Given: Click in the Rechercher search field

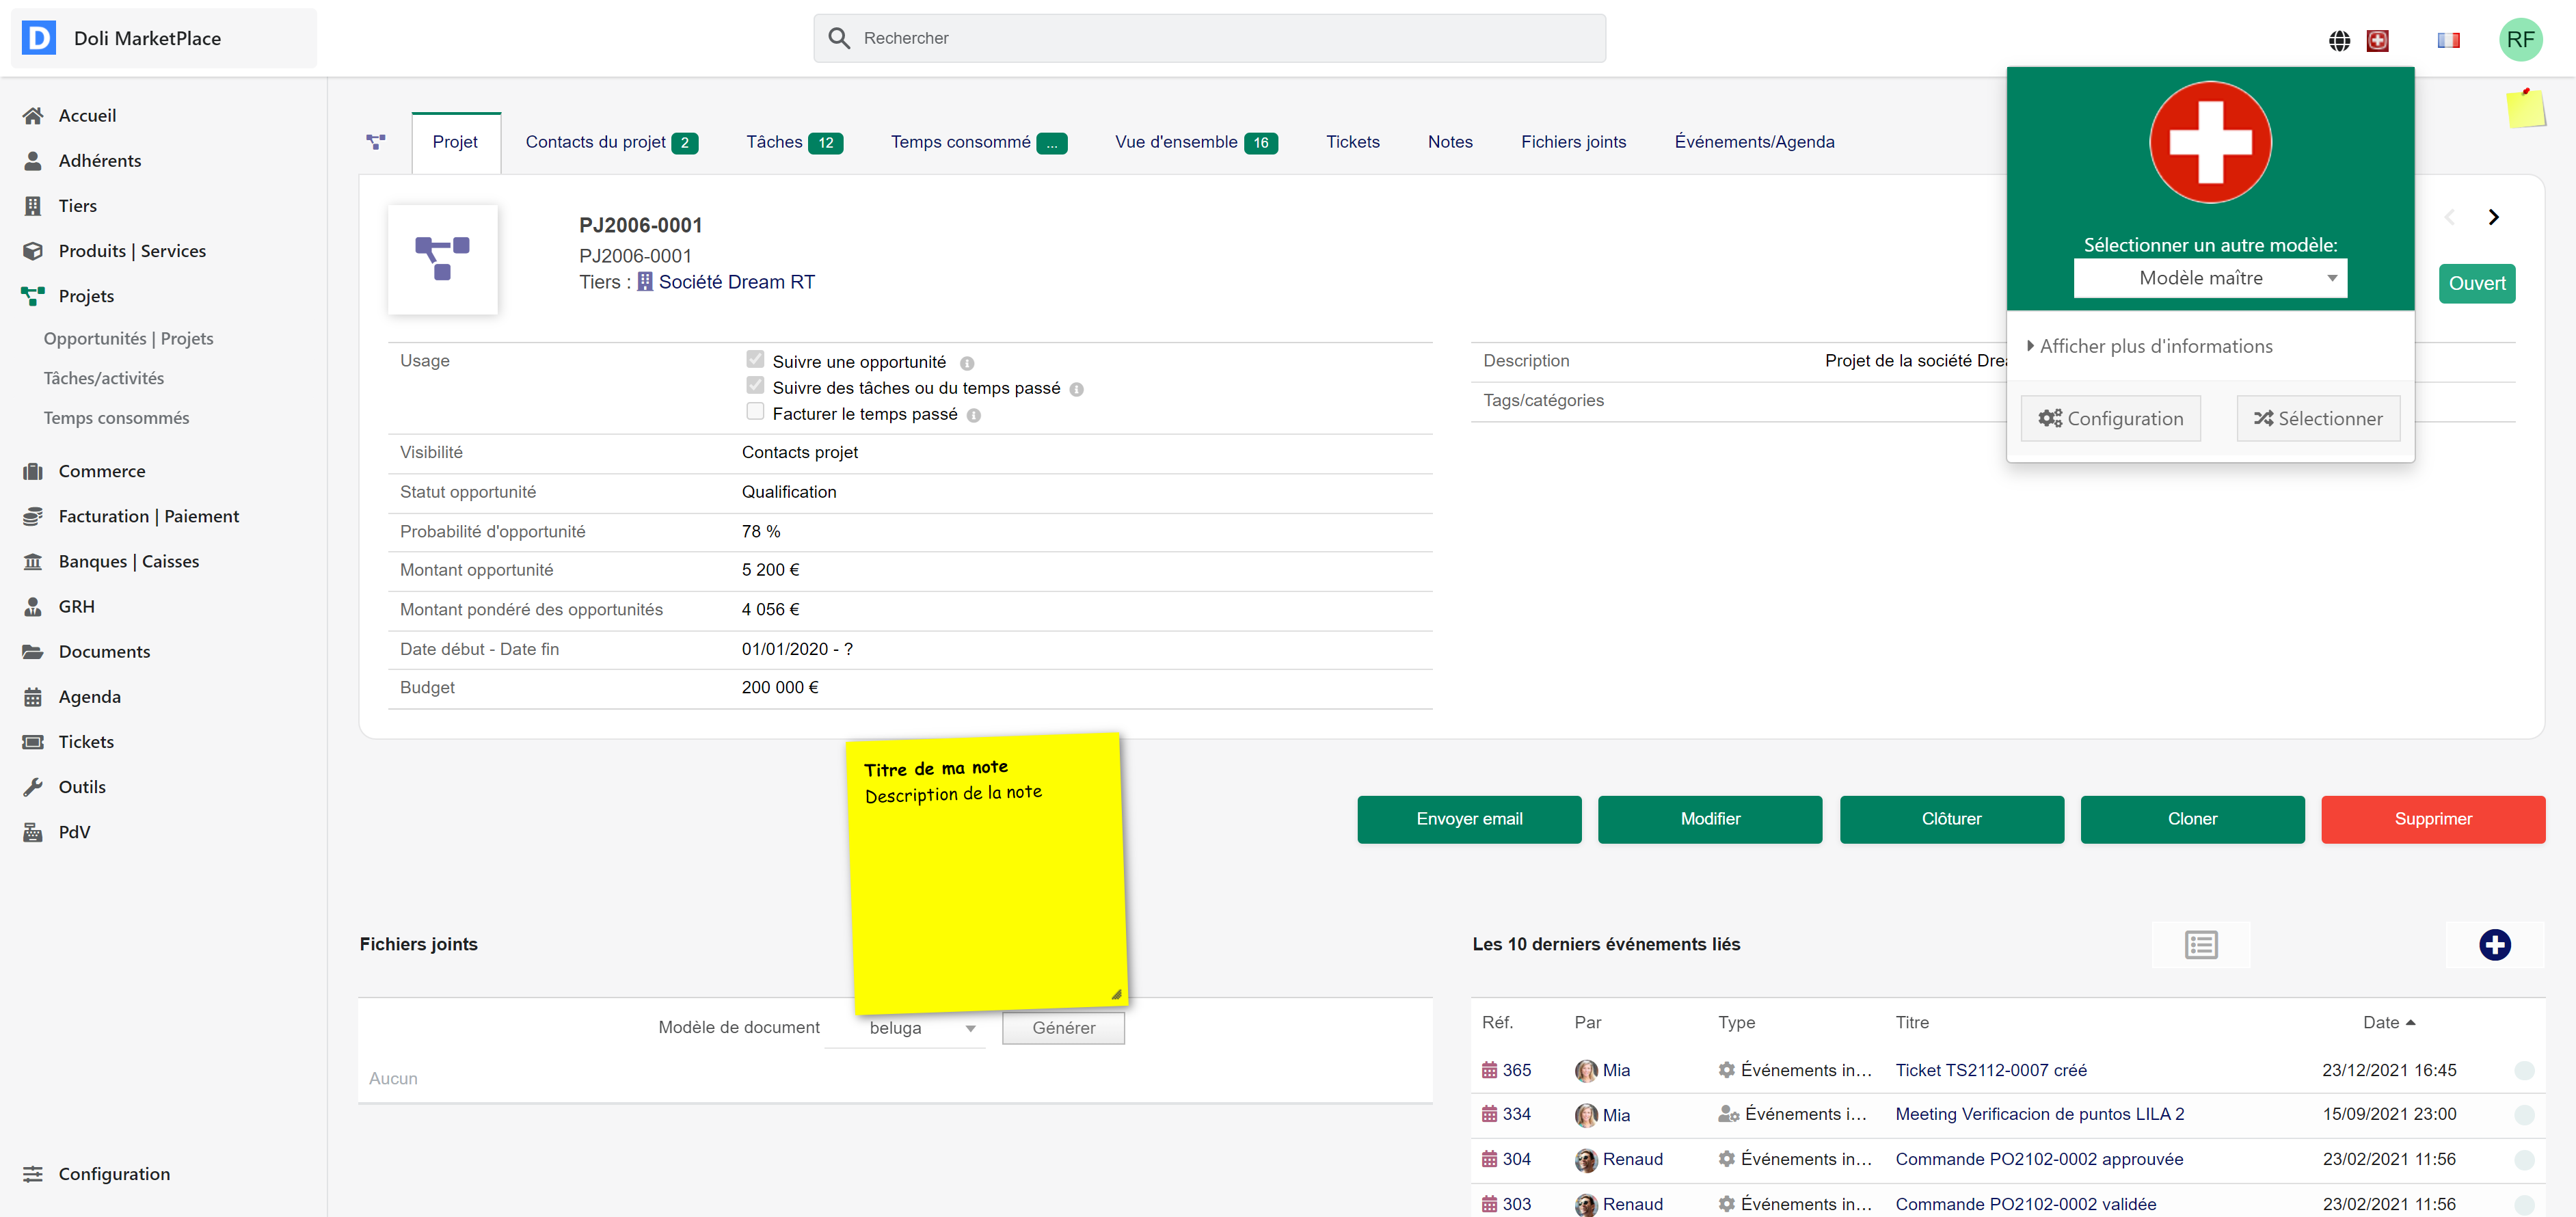Looking at the screenshot, I should [x=1210, y=38].
